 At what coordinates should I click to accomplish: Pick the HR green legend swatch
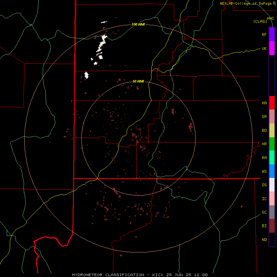272,144
